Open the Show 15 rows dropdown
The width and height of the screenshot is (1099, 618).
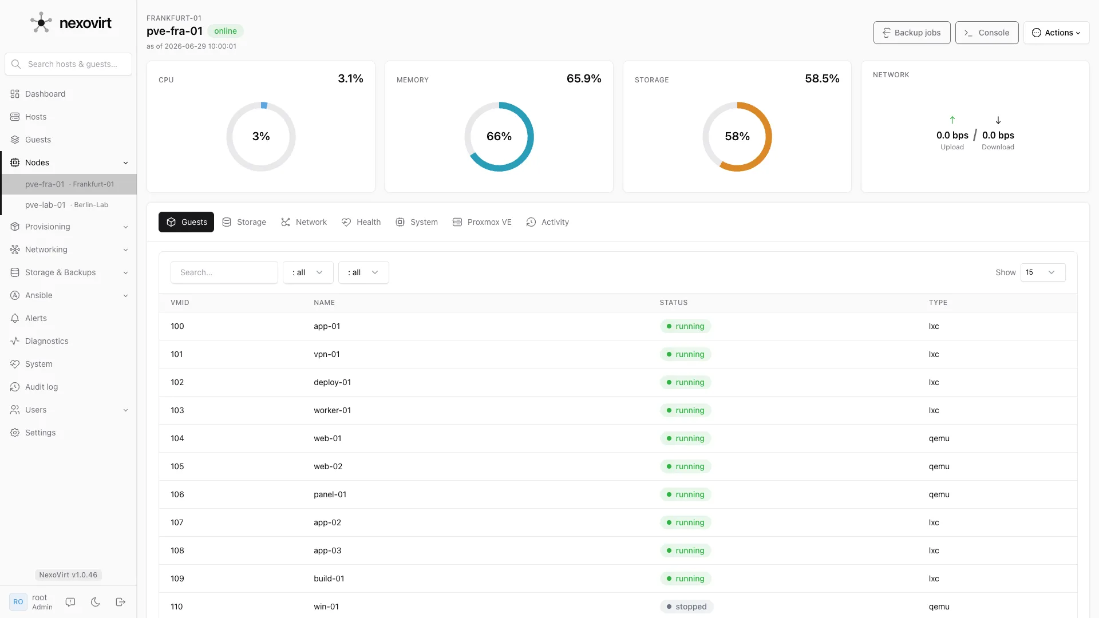(1043, 272)
